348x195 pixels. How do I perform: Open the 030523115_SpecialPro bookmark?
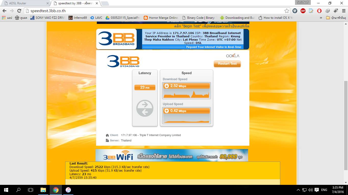[123, 18]
